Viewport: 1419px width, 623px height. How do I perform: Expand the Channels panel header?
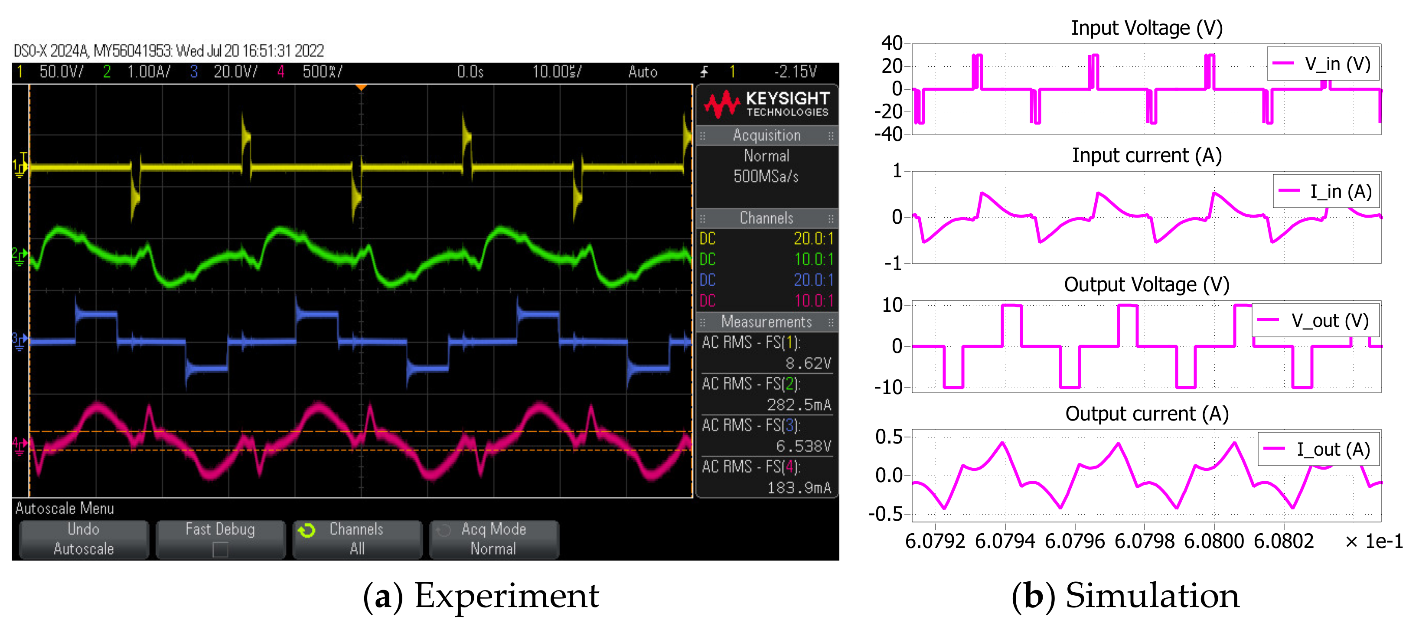[x=767, y=218]
